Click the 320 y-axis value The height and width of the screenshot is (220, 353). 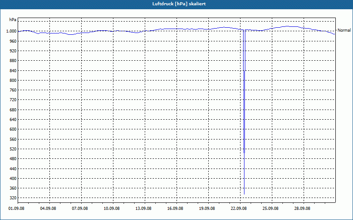[13, 198]
